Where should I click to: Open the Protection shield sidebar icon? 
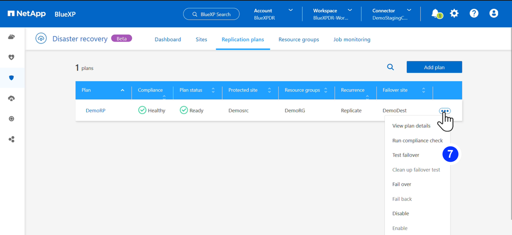(12, 78)
